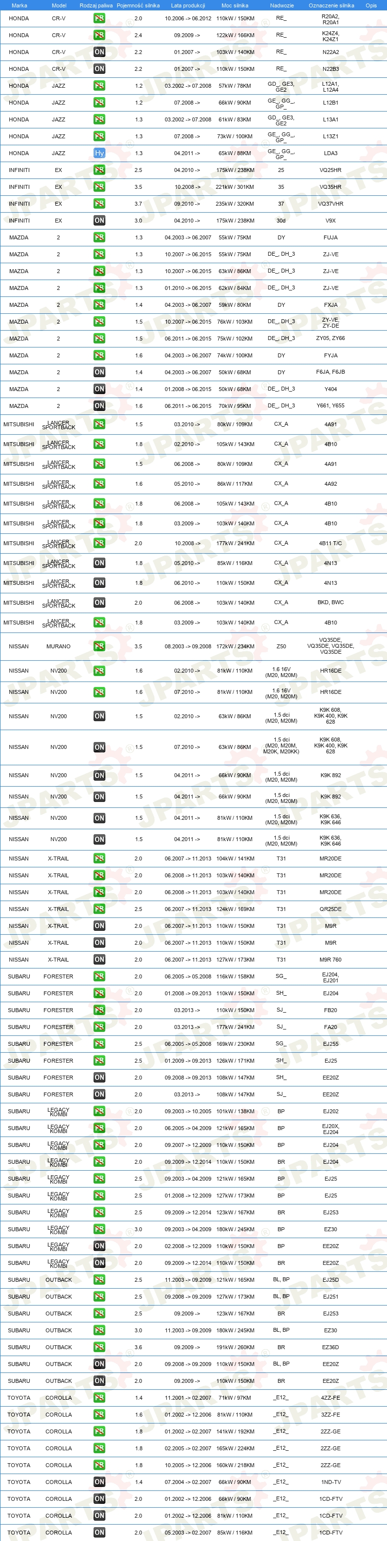Select engine code LDA3 cell
Image resolution: width=387 pixels, height=1541 pixels.
(331, 153)
